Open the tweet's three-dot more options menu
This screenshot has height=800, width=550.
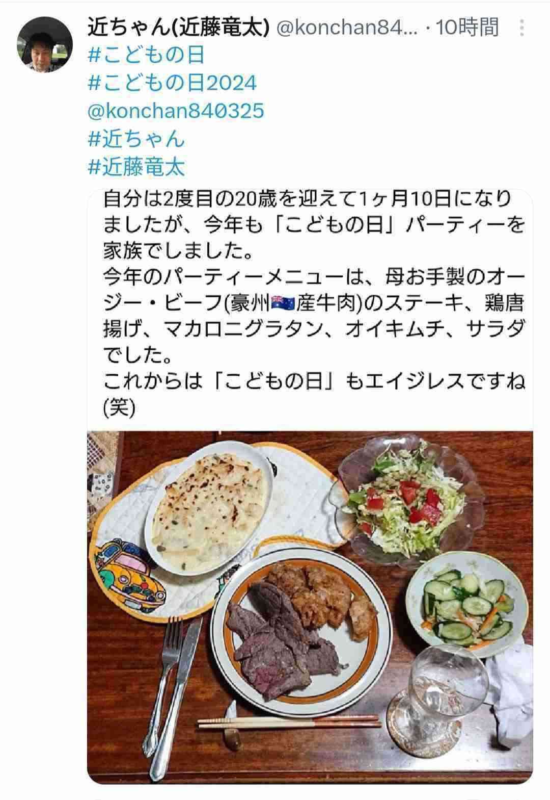coord(521,28)
